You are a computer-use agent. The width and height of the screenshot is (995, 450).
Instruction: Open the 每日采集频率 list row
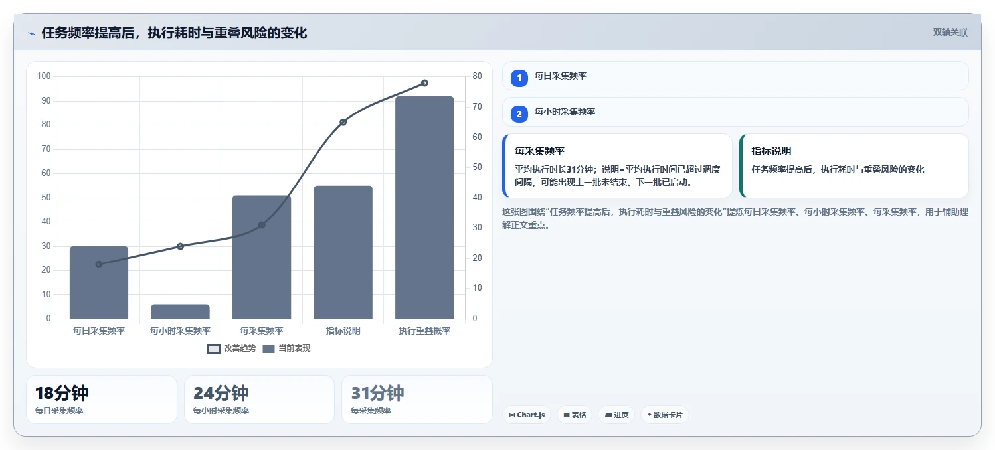pyautogui.click(x=735, y=76)
